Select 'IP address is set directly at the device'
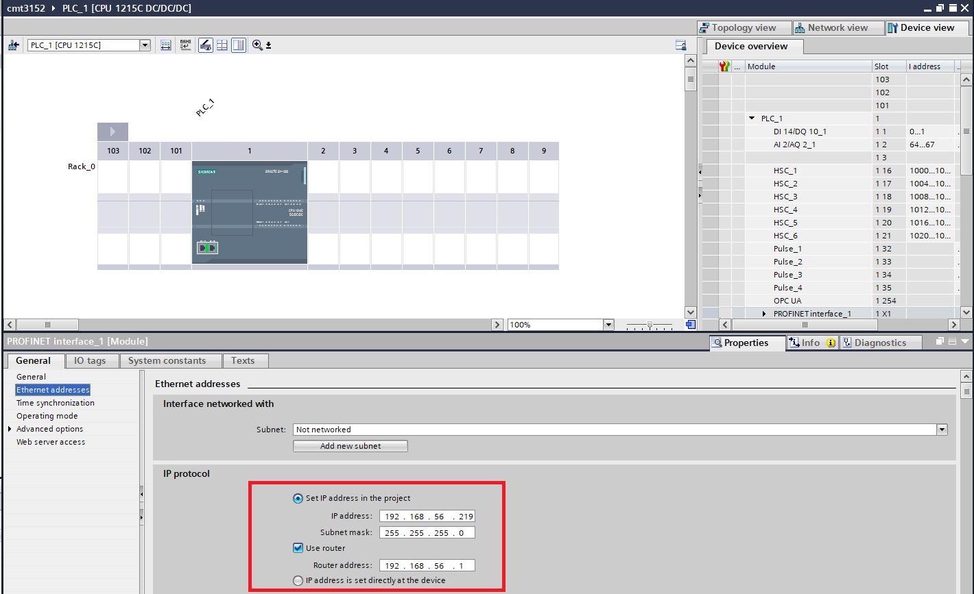 click(x=298, y=580)
